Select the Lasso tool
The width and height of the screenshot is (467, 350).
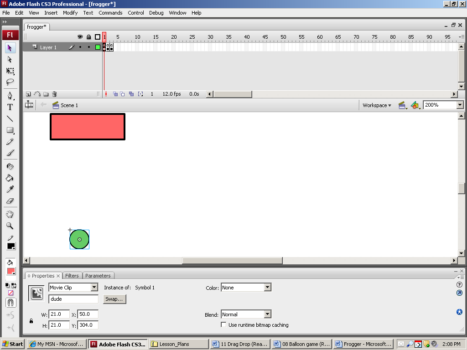[10, 82]
